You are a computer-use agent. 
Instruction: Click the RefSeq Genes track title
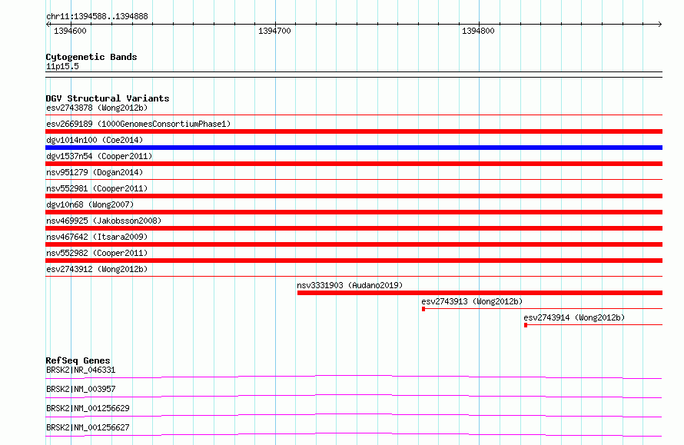point(78,360)
